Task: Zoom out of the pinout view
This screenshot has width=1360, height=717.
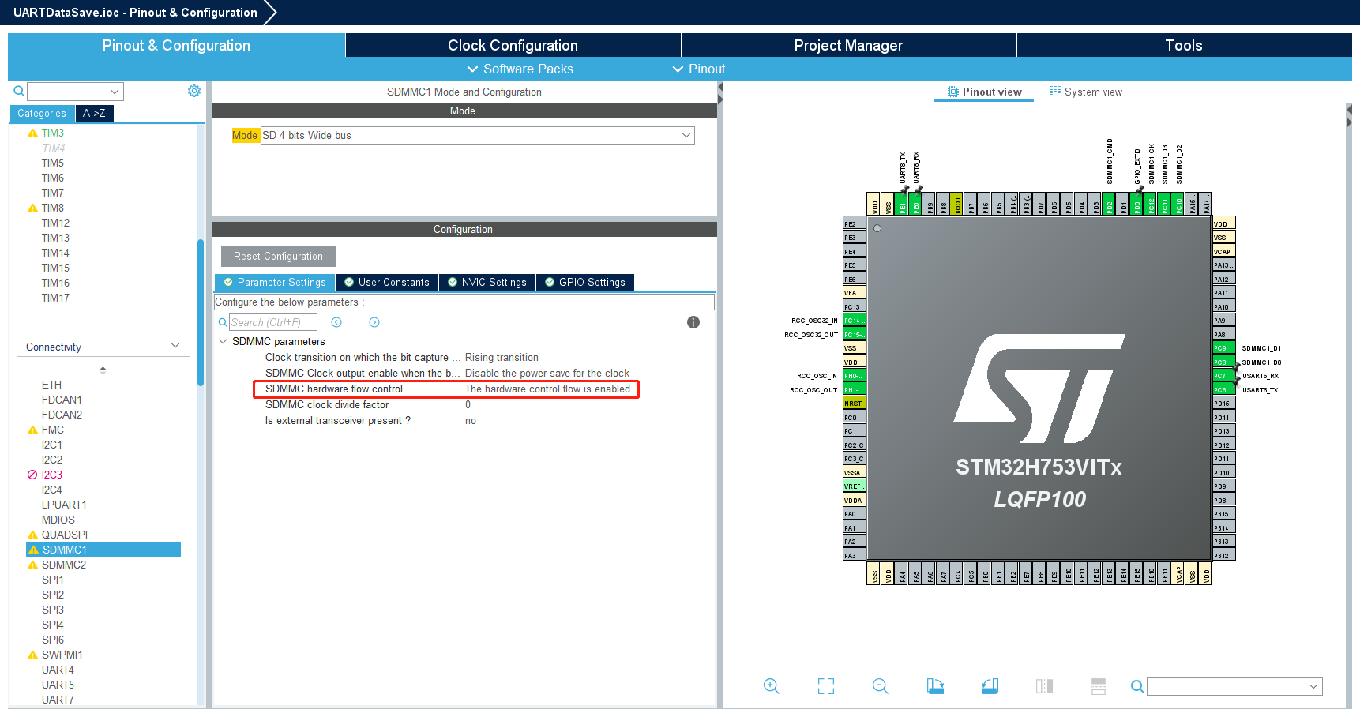Action: point(881,686)
